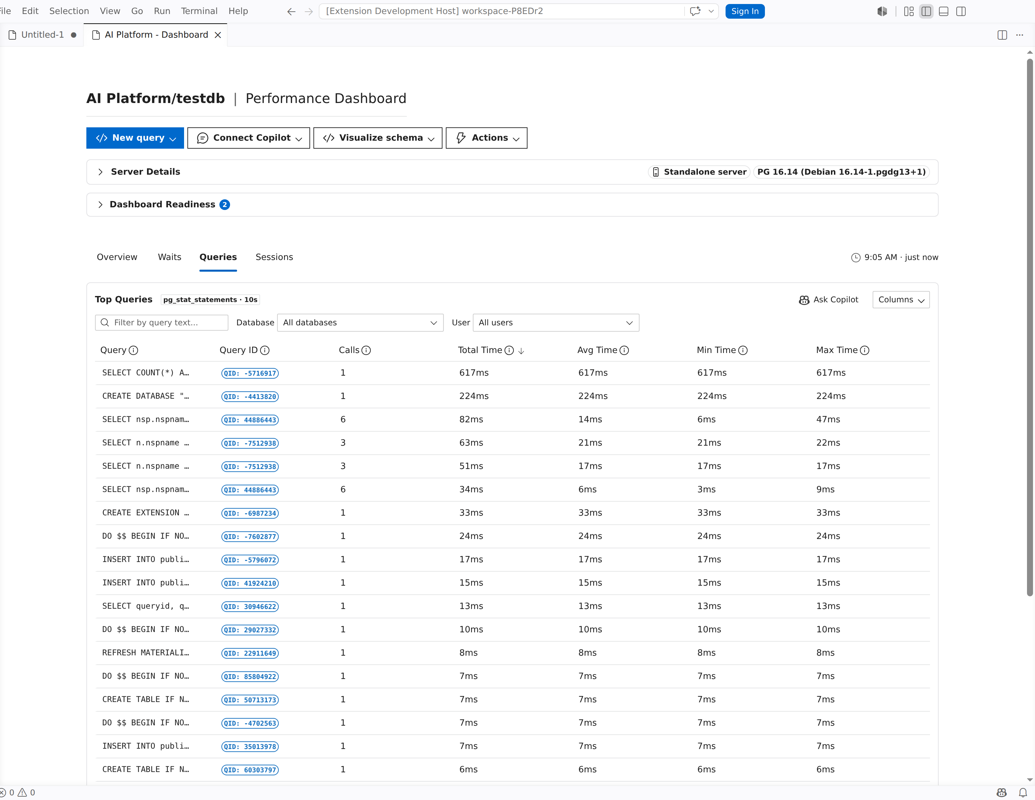Click the errors and warnings status indicator
Viewport: 1035px width, 800px height.
(x=18, y=792)
